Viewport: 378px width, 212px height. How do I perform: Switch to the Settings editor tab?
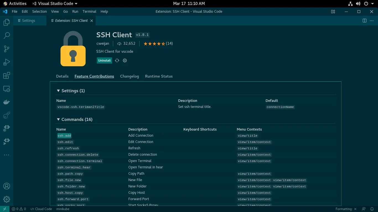click(30, 21)
